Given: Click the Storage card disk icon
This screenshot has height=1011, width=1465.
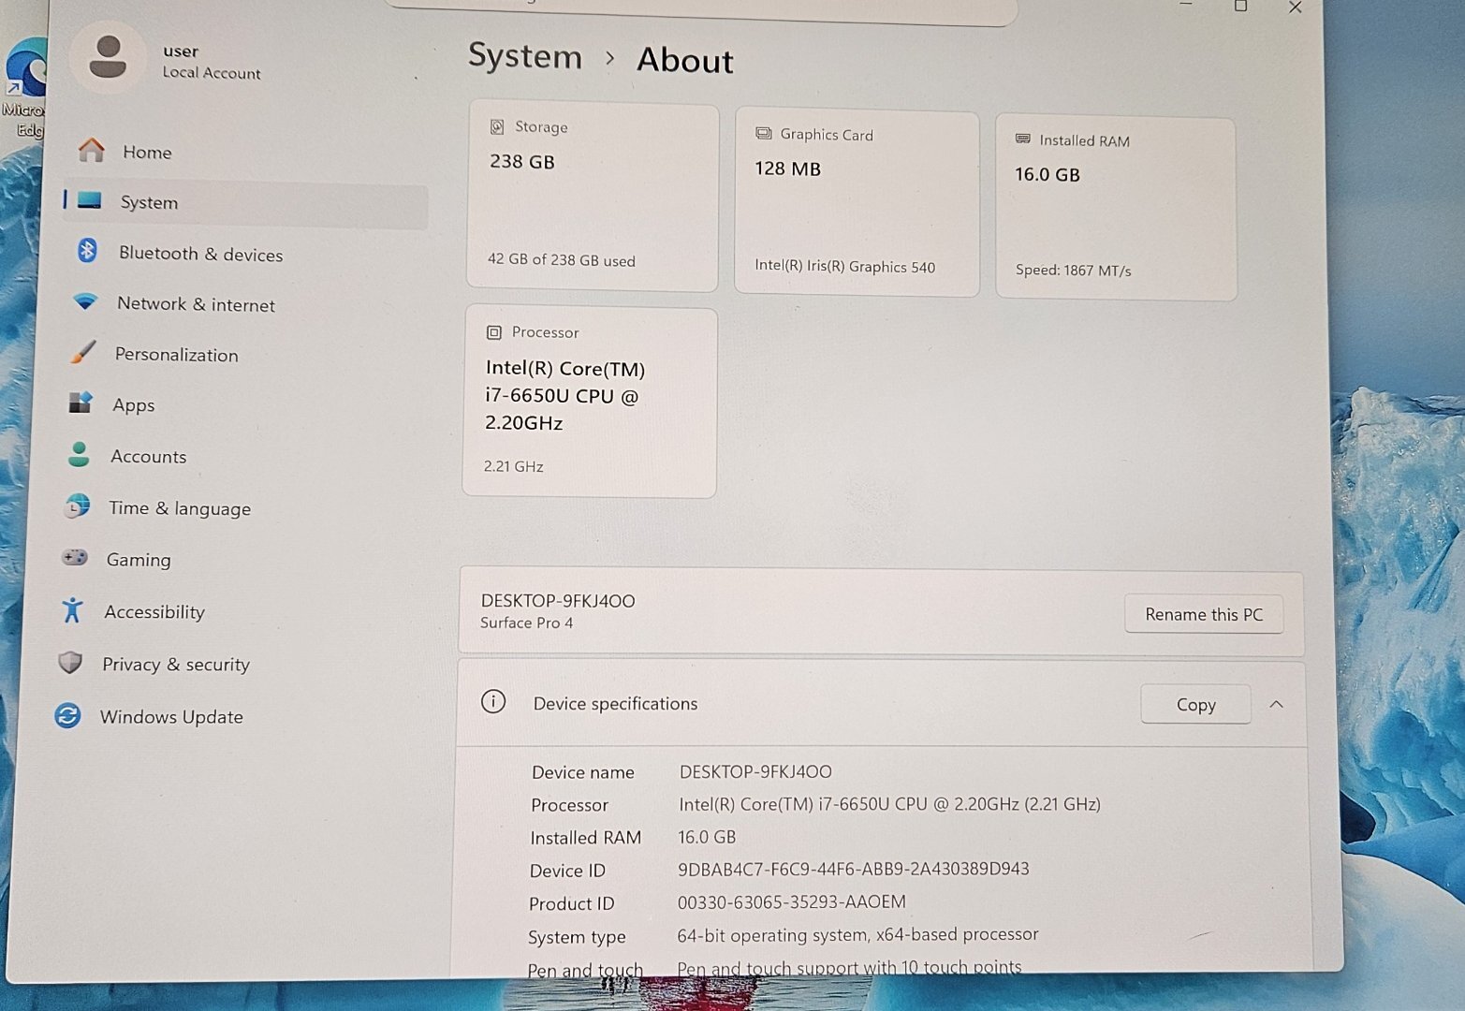Looking at the screenshot, I should [x=497, y=126].
